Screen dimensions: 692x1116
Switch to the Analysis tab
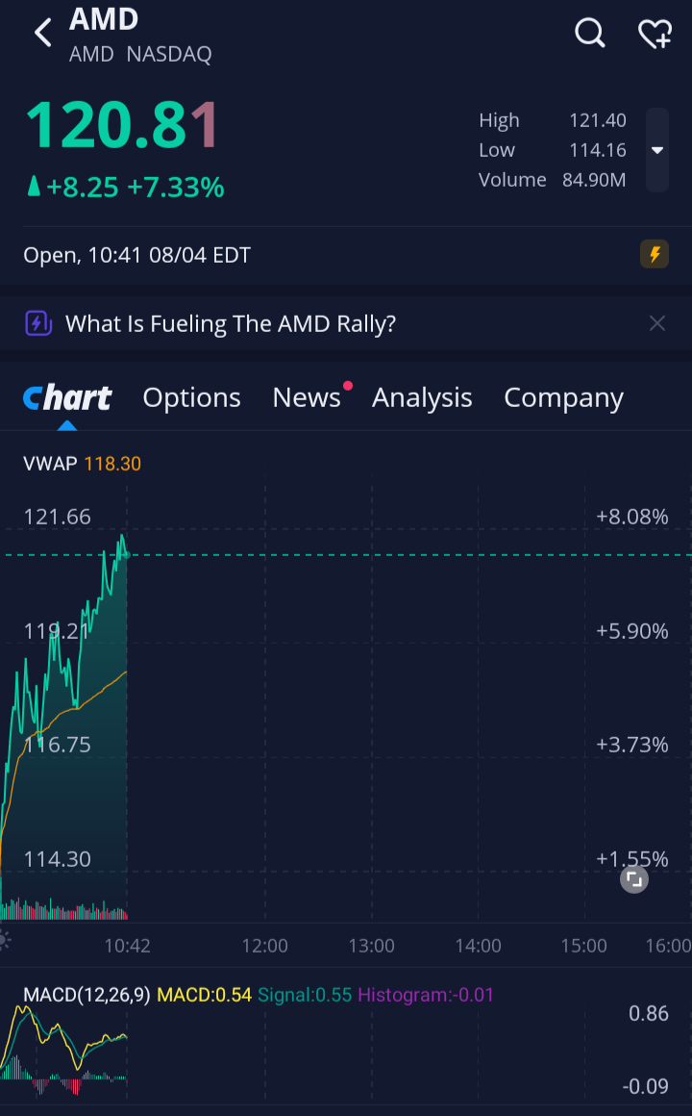(422, 398)
